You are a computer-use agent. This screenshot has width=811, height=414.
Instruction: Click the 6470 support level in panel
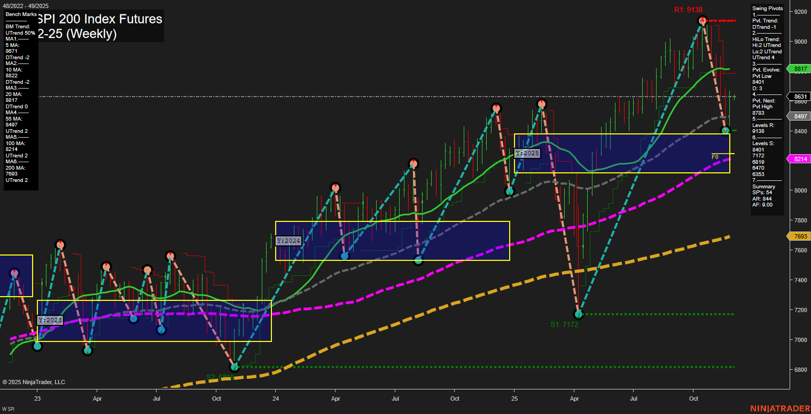click(758, 168)
